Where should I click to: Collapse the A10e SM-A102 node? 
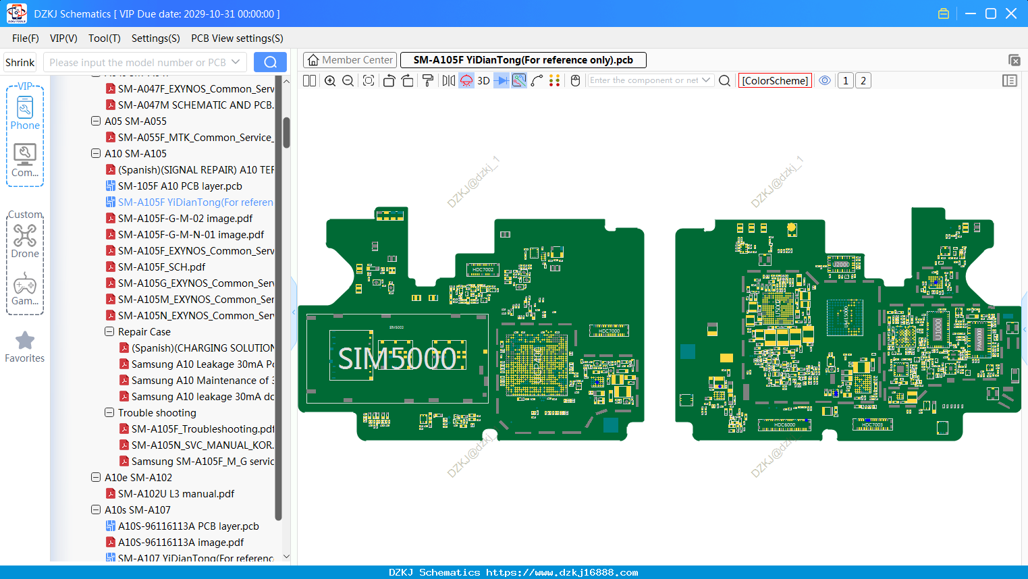(x=96, y=478)
